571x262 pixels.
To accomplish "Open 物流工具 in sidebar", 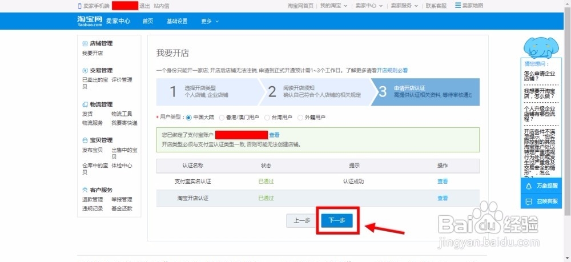I will [122, 114].
